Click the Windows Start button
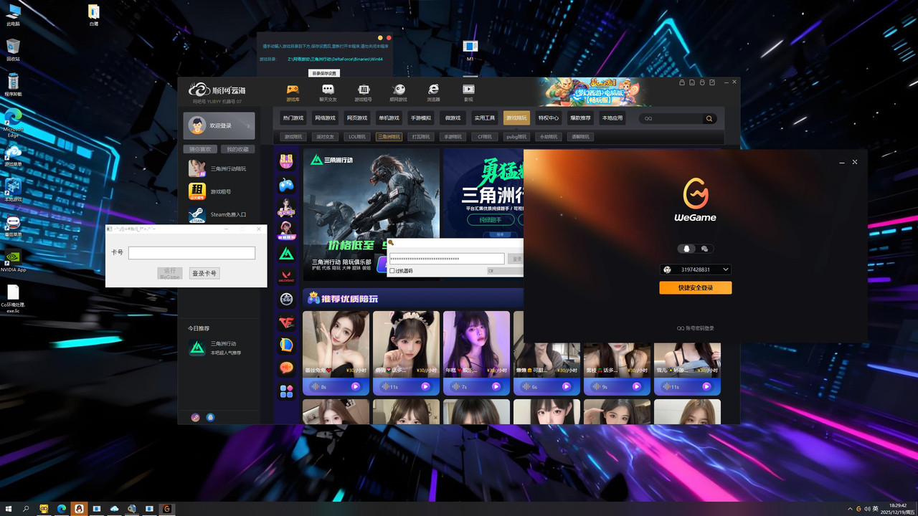The image size is (918, 516). pos(9,509)
